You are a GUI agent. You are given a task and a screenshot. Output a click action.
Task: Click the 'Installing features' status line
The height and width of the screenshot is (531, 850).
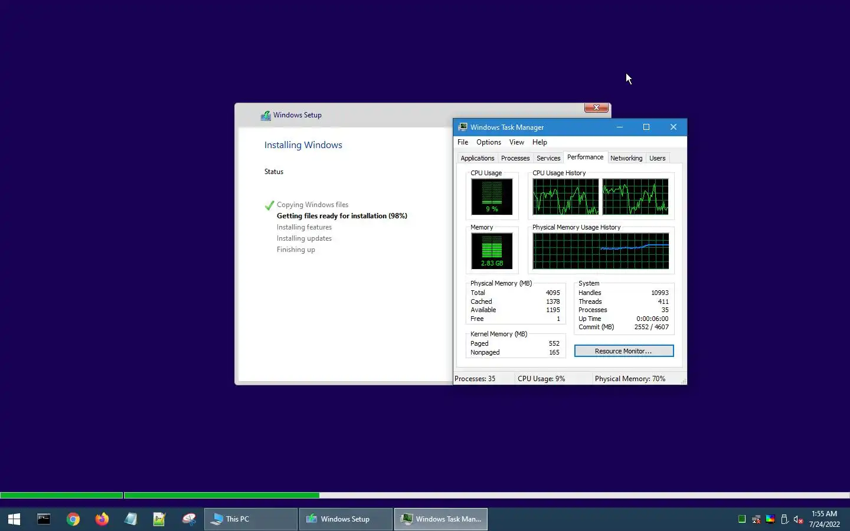coord(304,227)
